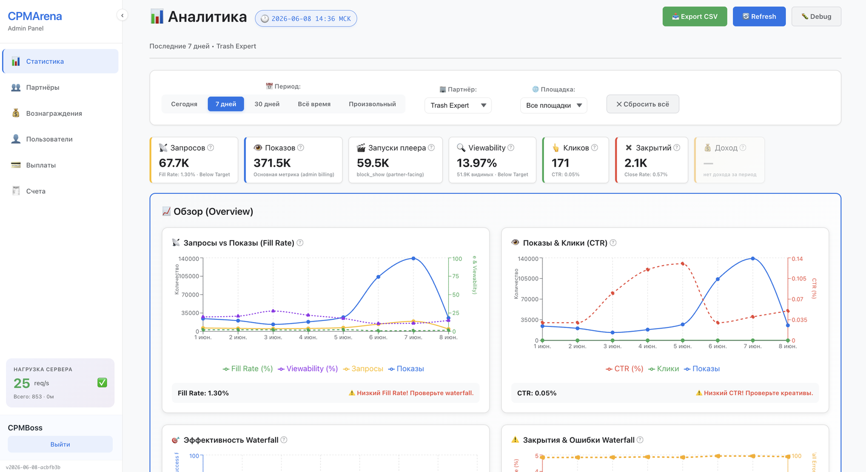The height and width of the screenshot is (472, 866).
Task: Click the Закрытий 2.1K metric card
Action: pyautogui.click(x=652, y=160)
